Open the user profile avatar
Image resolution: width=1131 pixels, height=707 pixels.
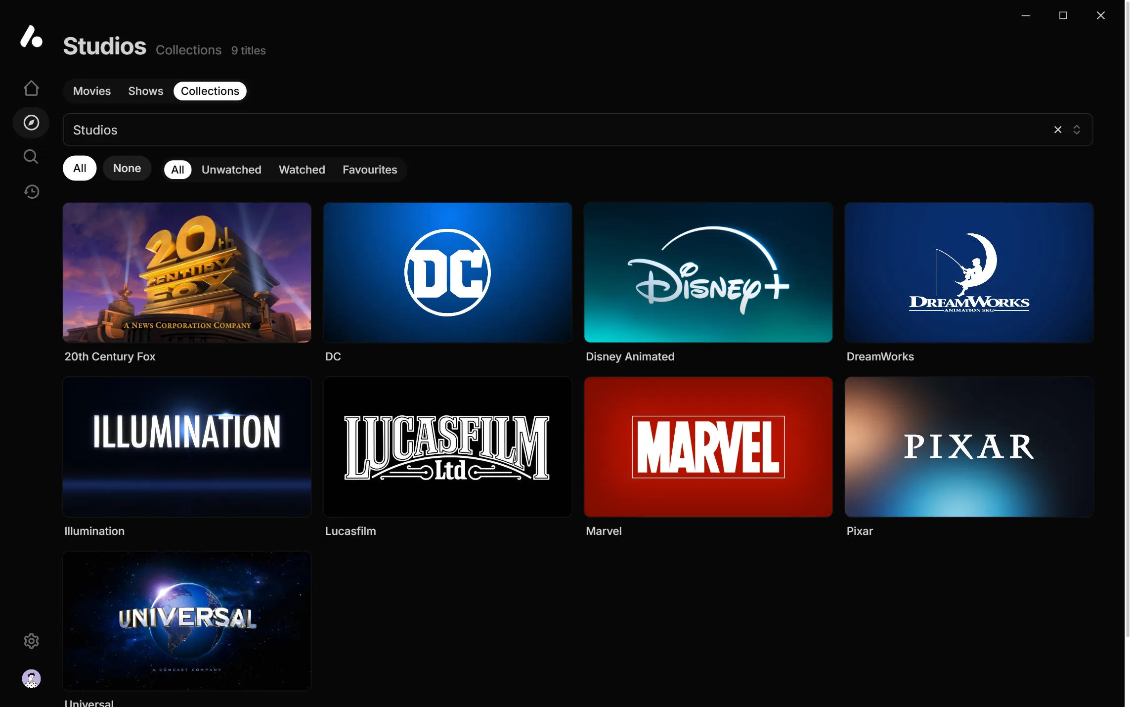point(31,679)
